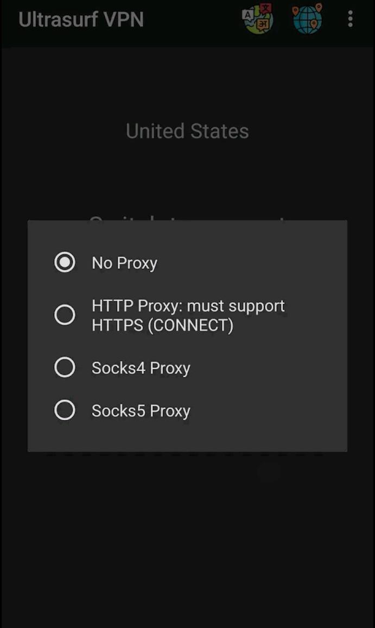Choose the Socks4 Proxy option
Screen dimensions: 375x628
(x=65, y=367)
